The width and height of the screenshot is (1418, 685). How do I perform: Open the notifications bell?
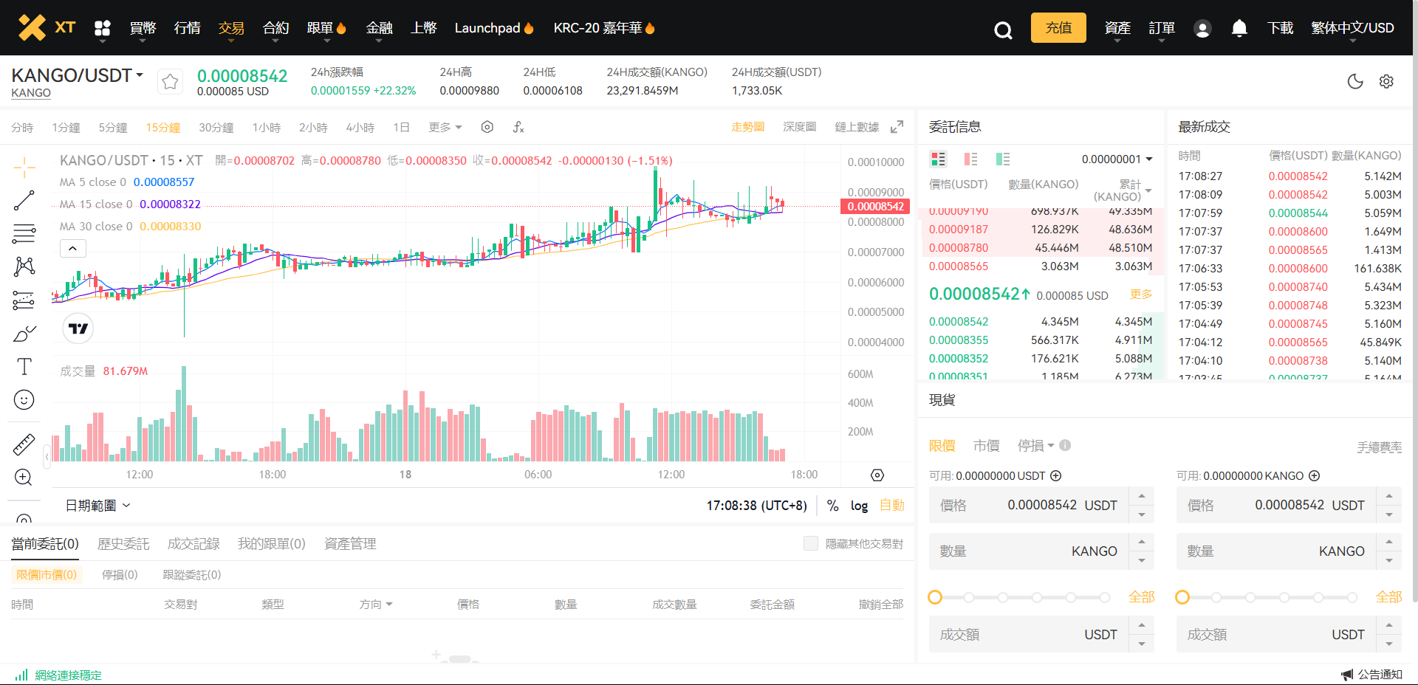(x=1239, y=28)
